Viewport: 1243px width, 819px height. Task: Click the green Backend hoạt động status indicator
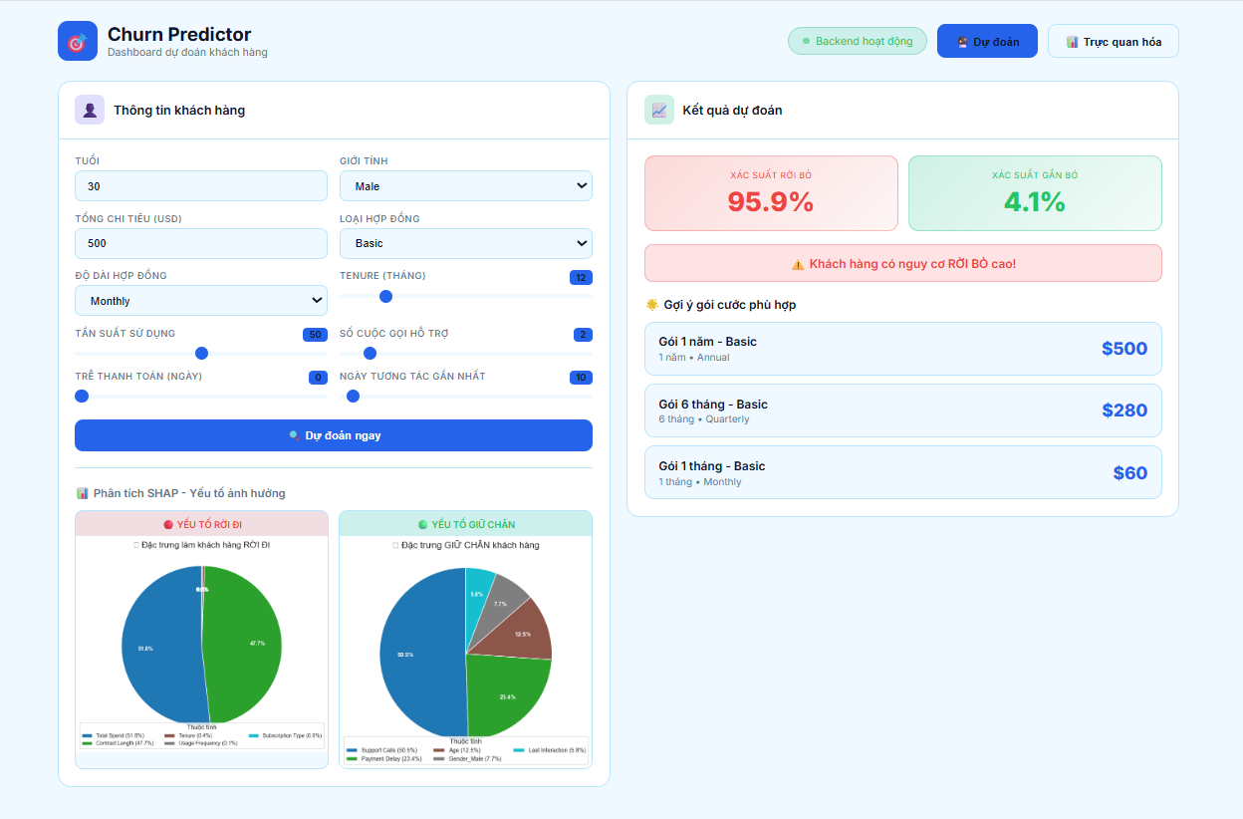point(857,41)
